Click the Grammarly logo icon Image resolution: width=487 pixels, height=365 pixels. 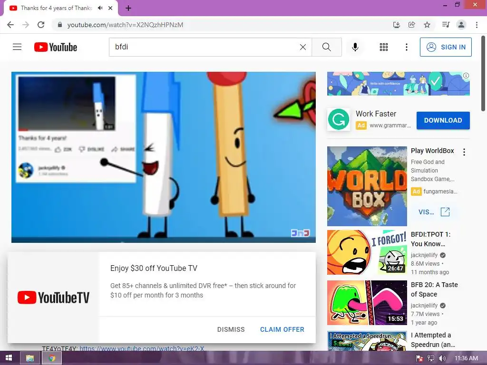point(339,119)
